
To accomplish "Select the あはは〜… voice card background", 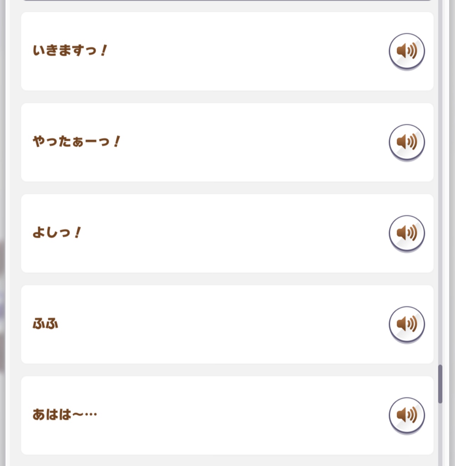I will (x=227, y=415).
